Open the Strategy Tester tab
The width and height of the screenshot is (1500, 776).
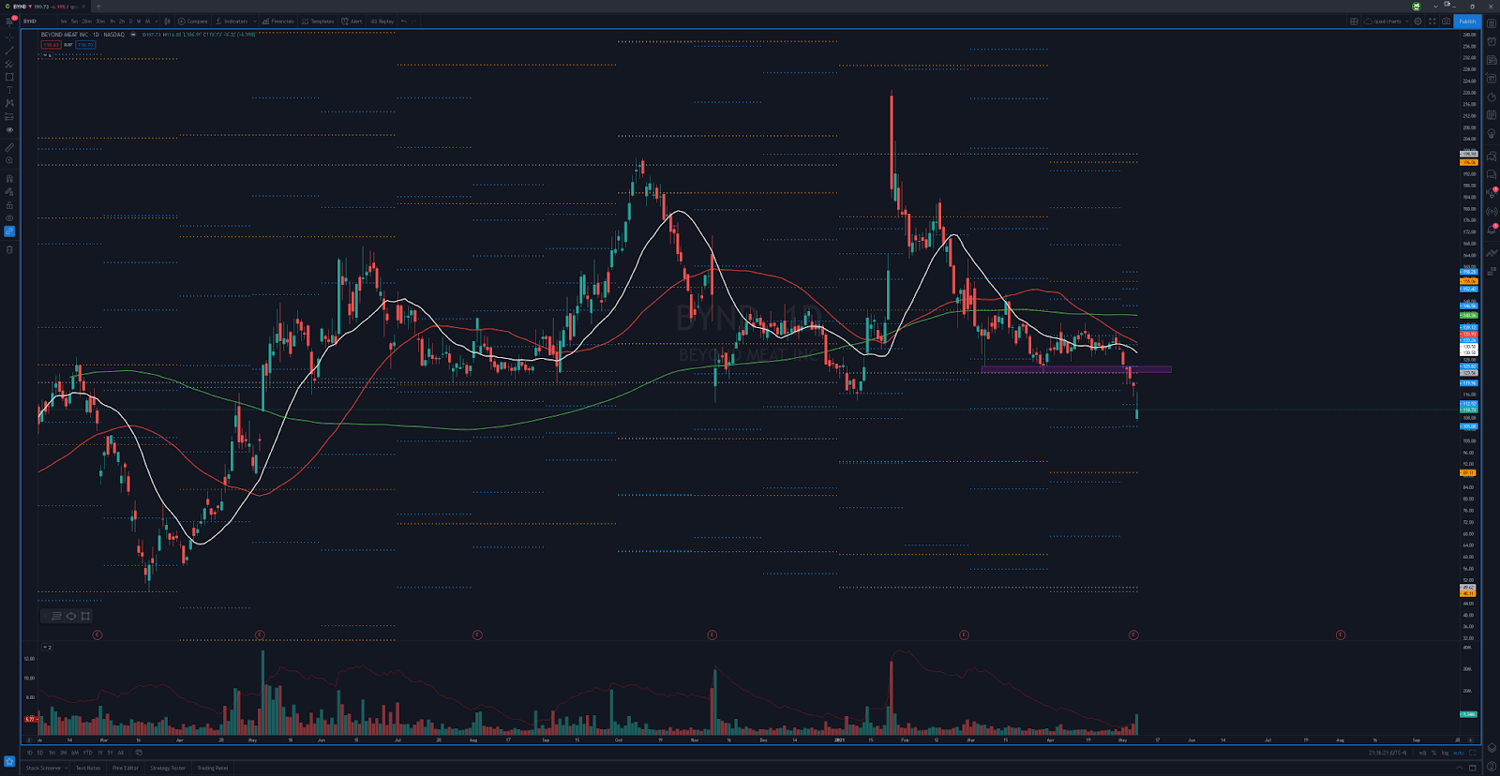[x=168, y=768]
